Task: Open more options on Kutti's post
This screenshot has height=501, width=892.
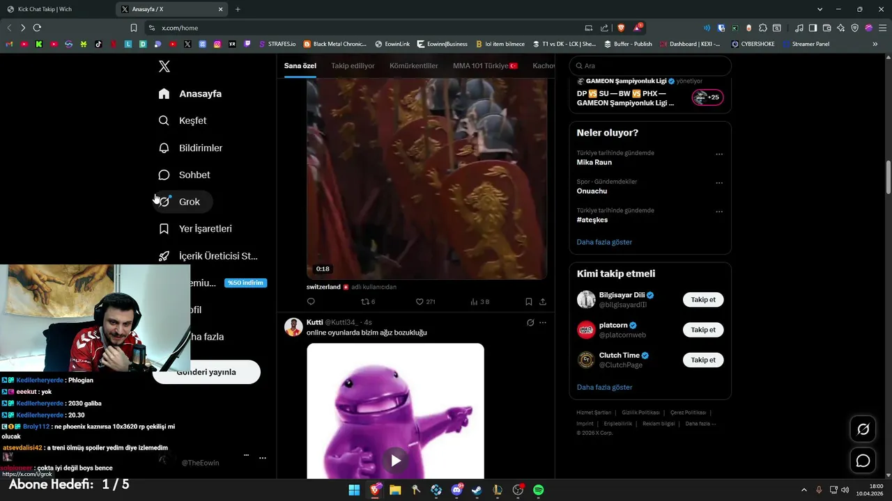Action: (x=543, y=323)
